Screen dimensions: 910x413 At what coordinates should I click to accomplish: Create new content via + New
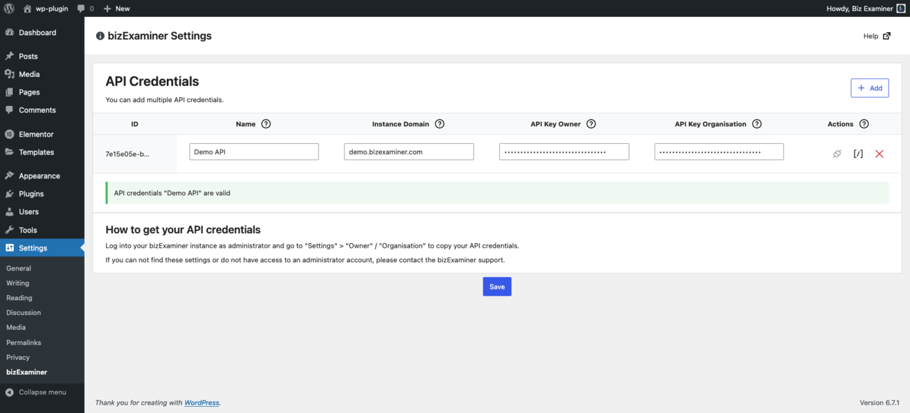[x=116, y=8]
